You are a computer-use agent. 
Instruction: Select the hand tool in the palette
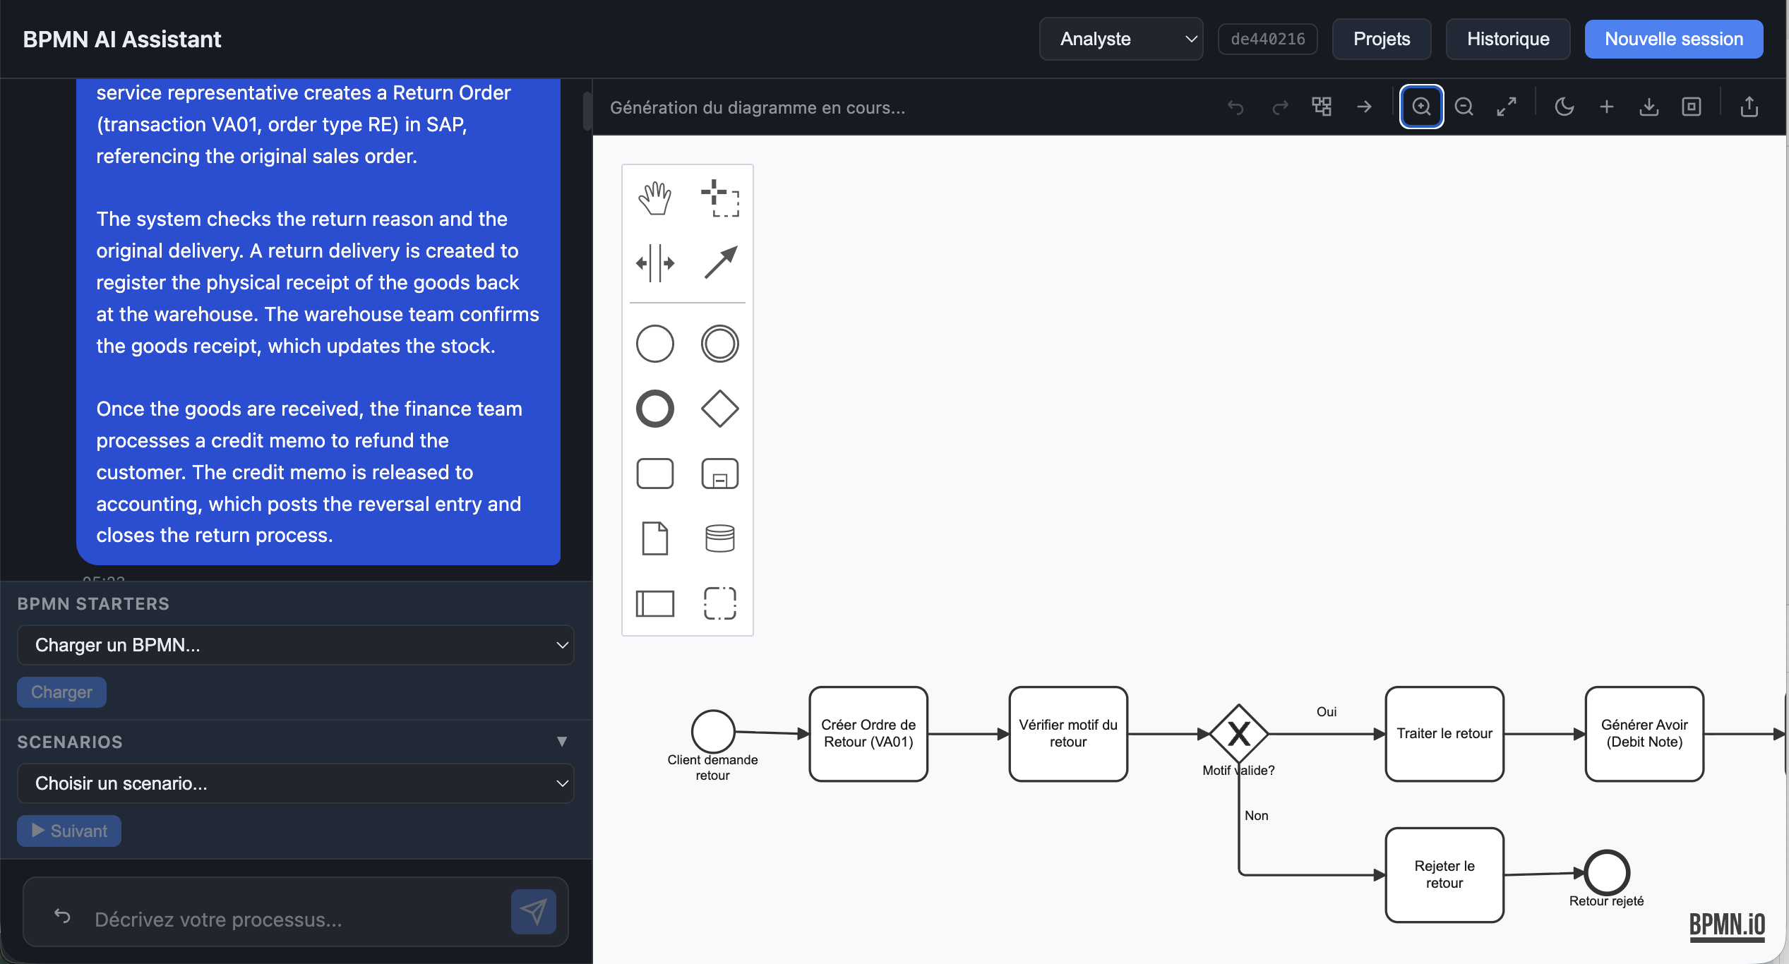(x=655, y=198)
